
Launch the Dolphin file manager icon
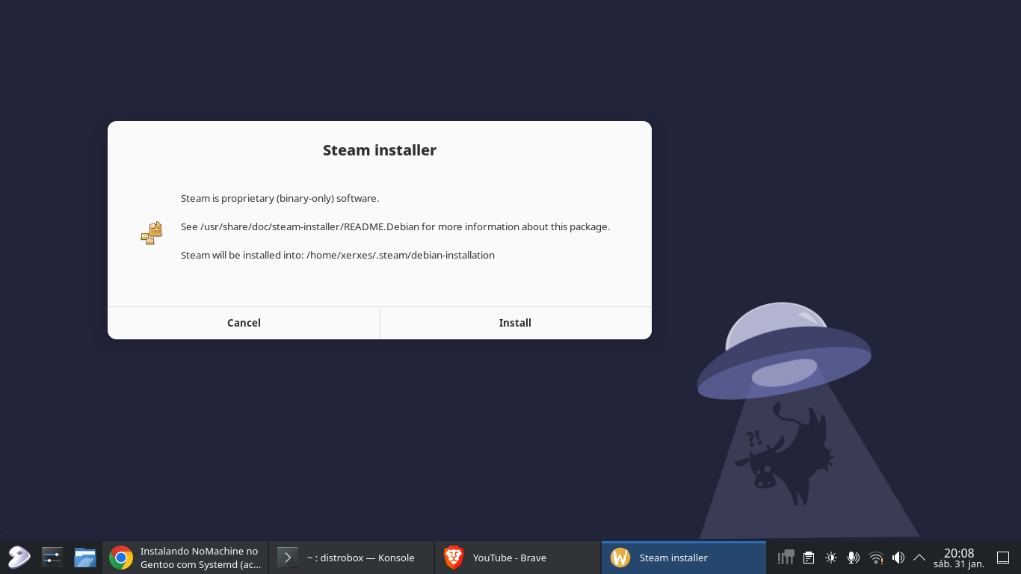click(84, 558)
